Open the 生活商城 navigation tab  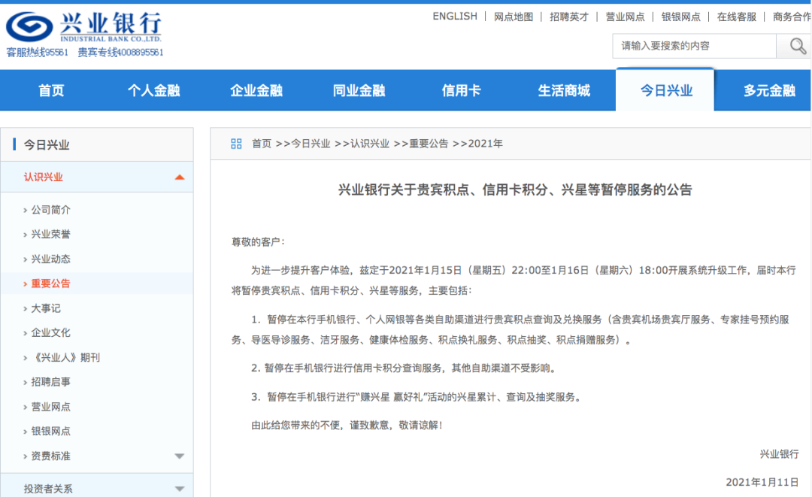coord(564,90)
